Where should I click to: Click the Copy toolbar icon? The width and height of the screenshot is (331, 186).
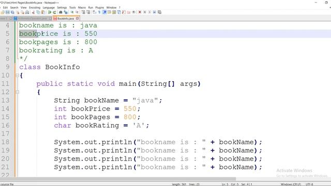(38, 12)
